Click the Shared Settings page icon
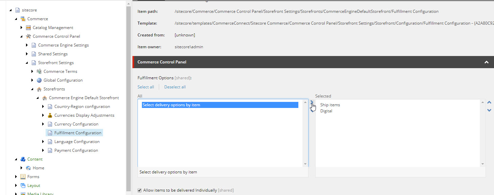Image resolution: width=494 pixels, height=195 pixels. click(x=34, y=54)
